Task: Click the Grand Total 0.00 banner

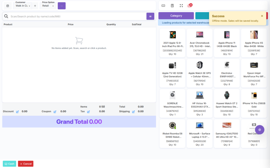Action: pyautogui.click(x=79, y=122)
